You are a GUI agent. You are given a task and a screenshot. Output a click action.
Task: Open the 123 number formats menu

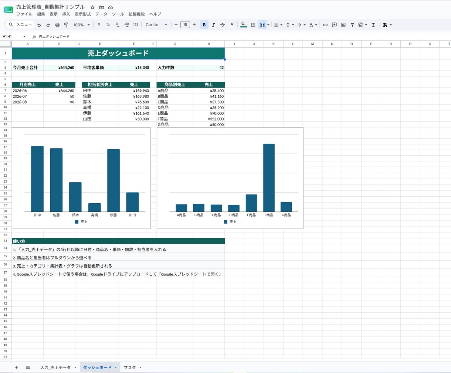tap(136, 25)
